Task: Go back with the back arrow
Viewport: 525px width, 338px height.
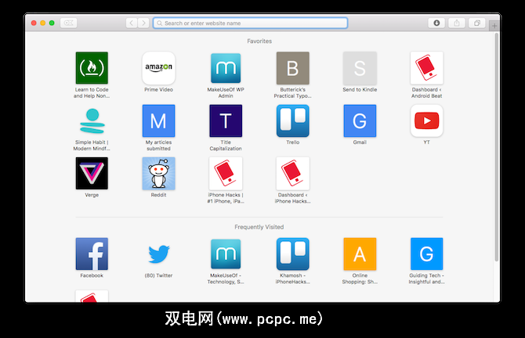Action: (132, 23)
